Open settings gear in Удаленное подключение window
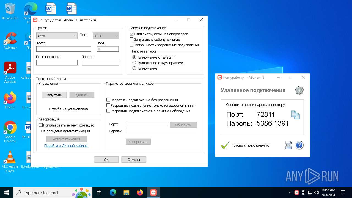The image size is (352, 198). [x=299, y=90]
